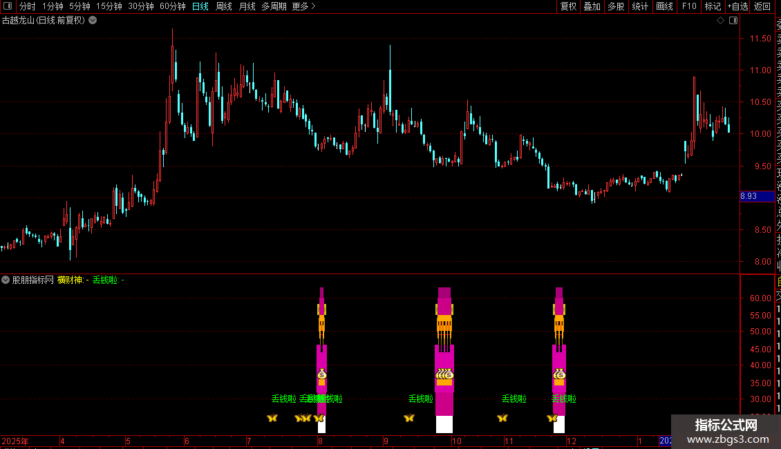Viewport: 781px width, 449px height.
Task: Click the 2025年 label on time axis
Action: (15, 441)
